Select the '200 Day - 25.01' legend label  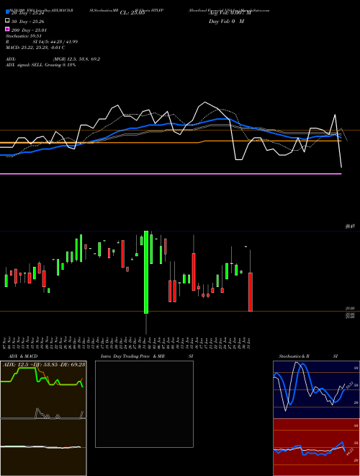point(29,30)
